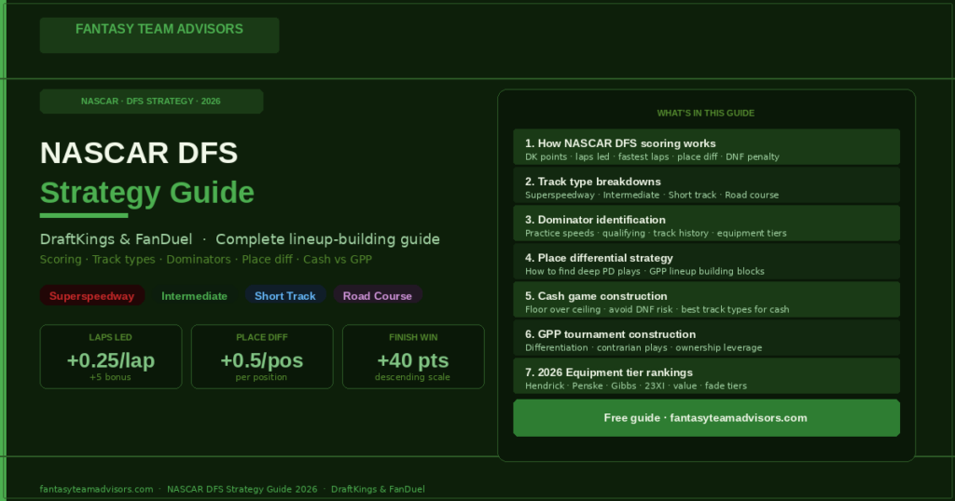Click the How to find deep PD plays subtitle
The height and width of the screenshot is (501, 955).
click(644, 272)
